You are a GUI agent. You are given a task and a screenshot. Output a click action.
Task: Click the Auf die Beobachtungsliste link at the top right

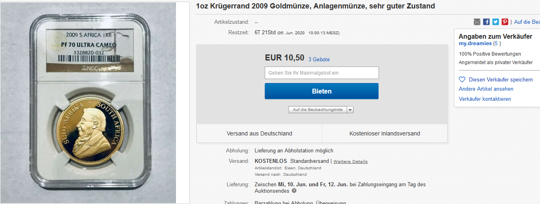[x=527, y=22]
